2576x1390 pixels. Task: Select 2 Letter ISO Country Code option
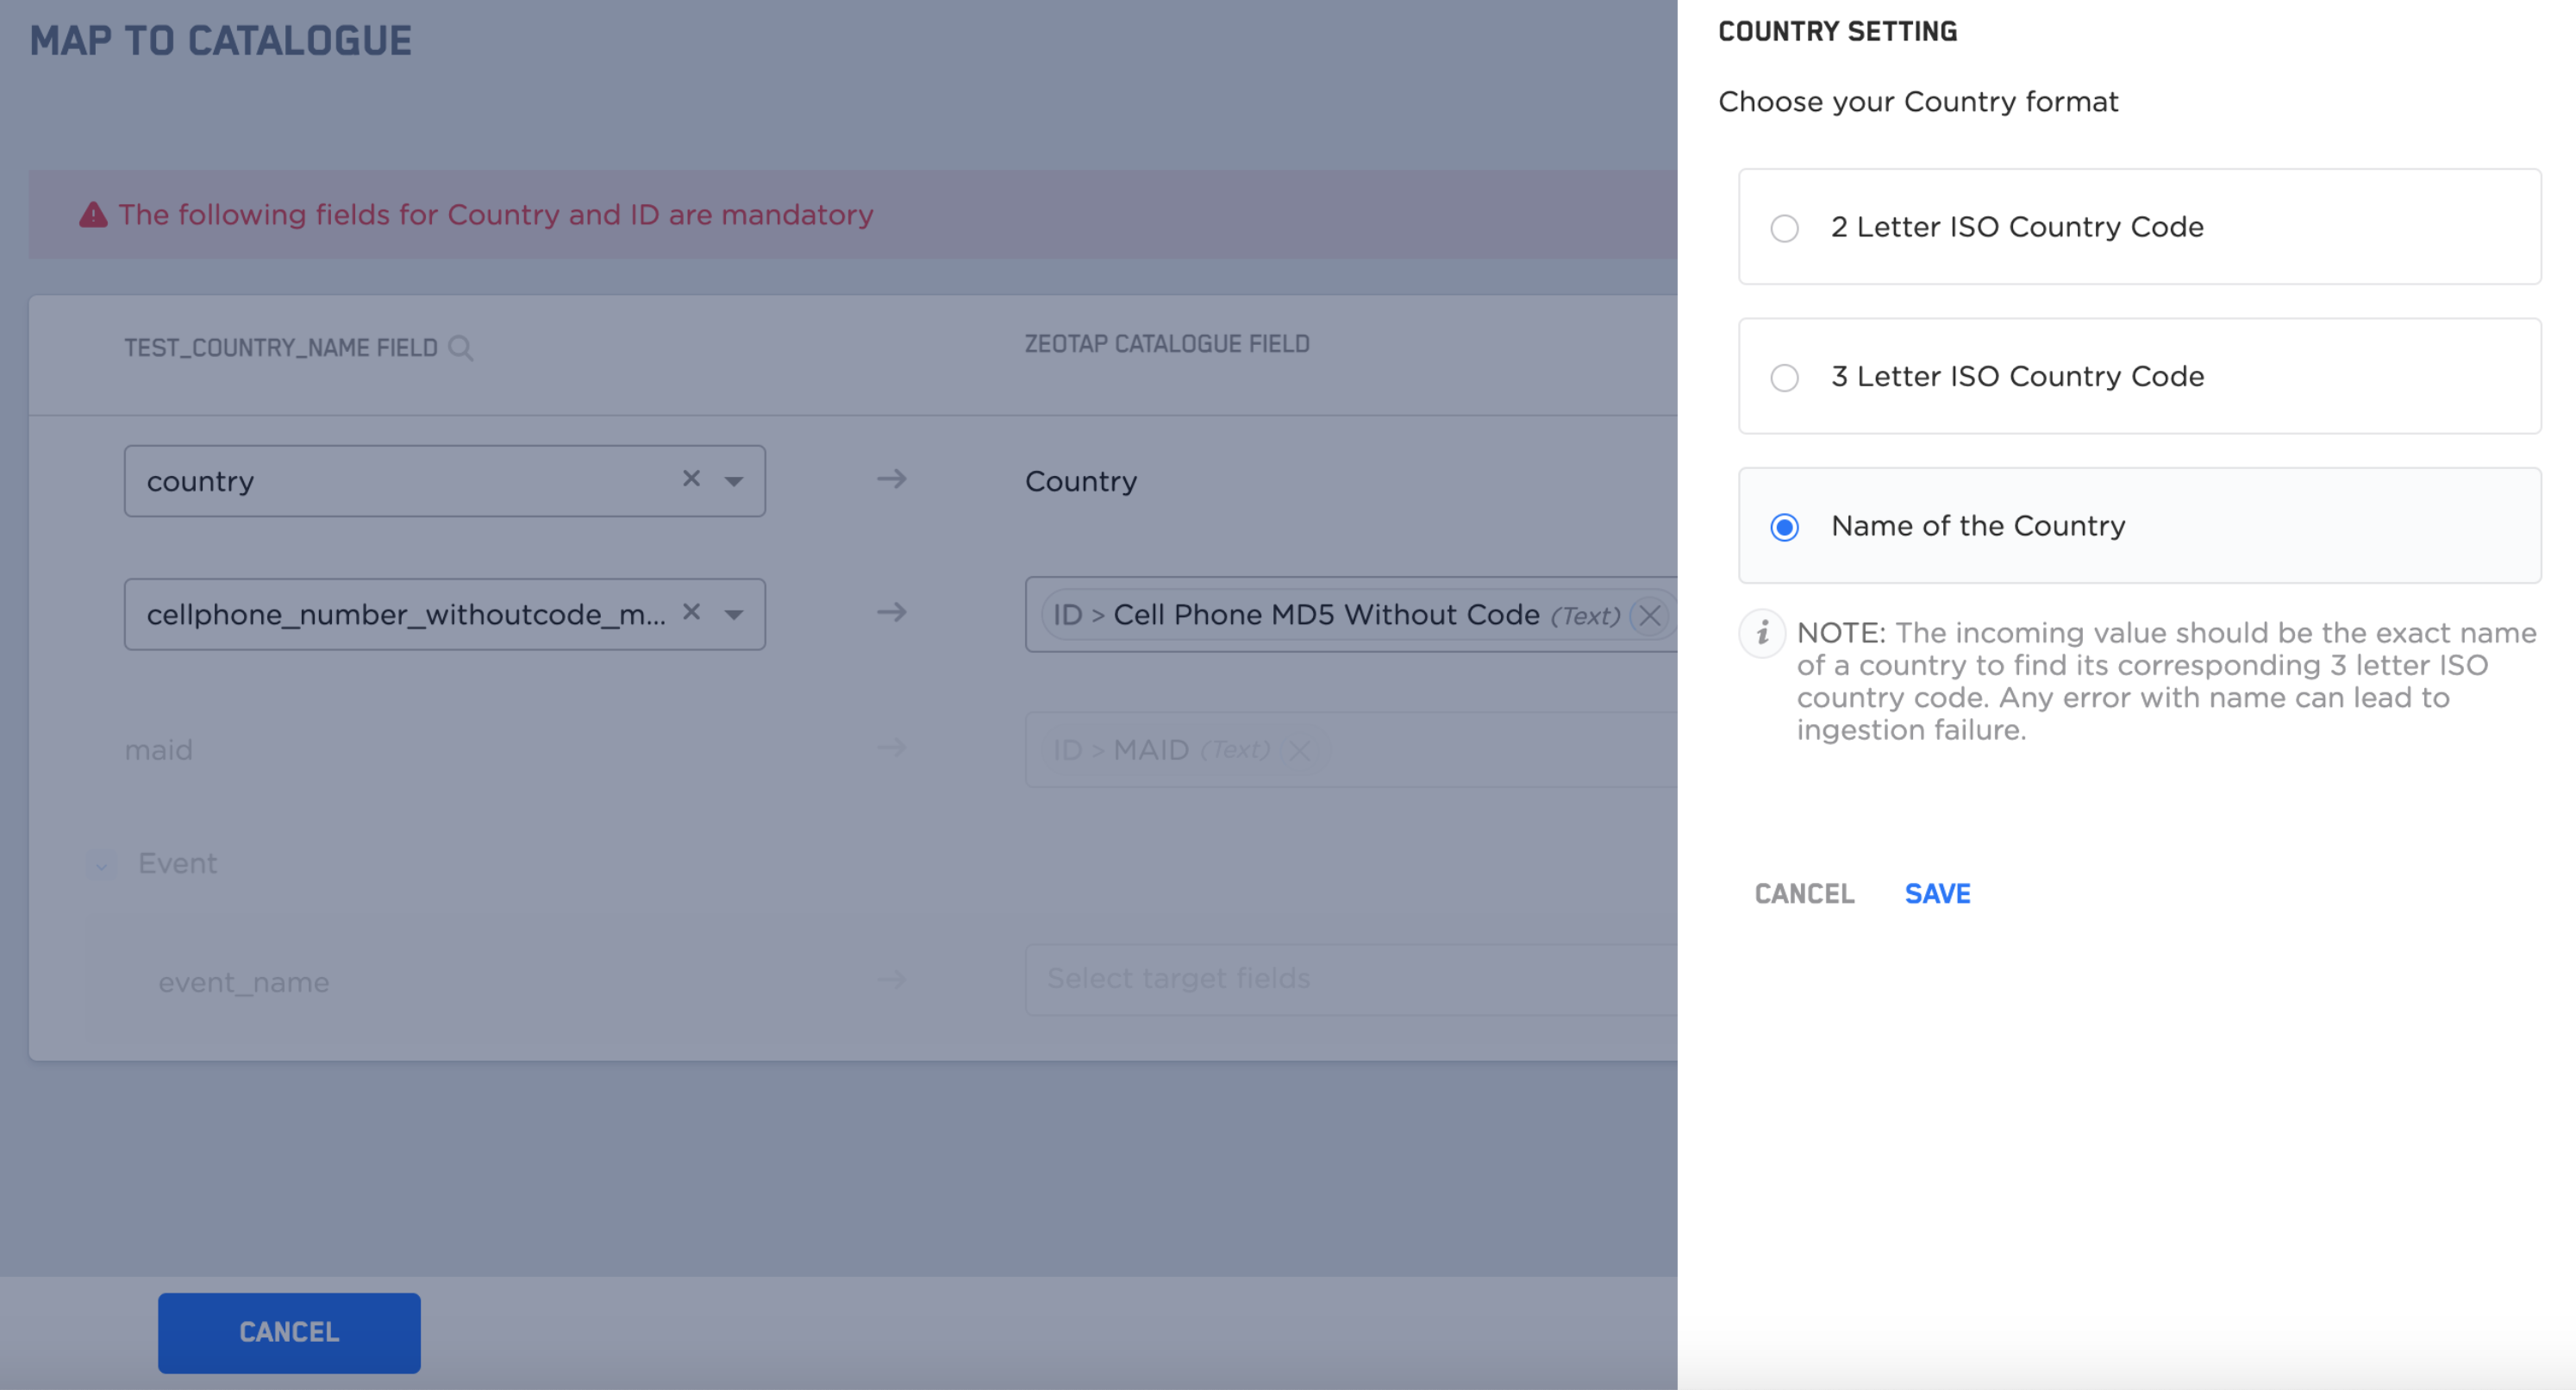click(x=1785, y=228)
